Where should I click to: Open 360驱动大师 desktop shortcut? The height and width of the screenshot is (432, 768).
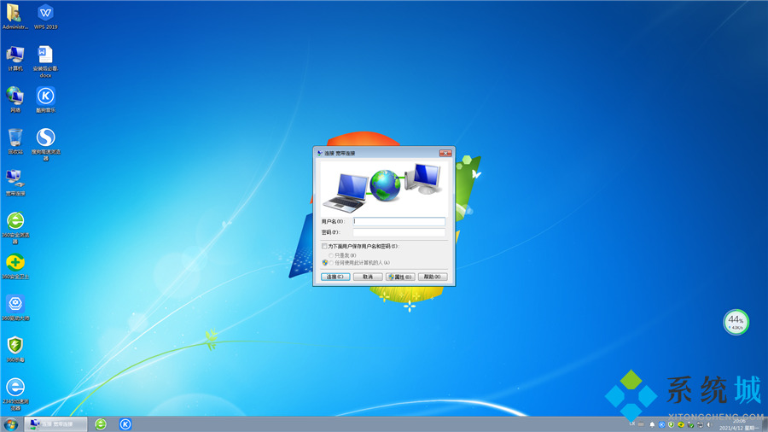point(15,308)
